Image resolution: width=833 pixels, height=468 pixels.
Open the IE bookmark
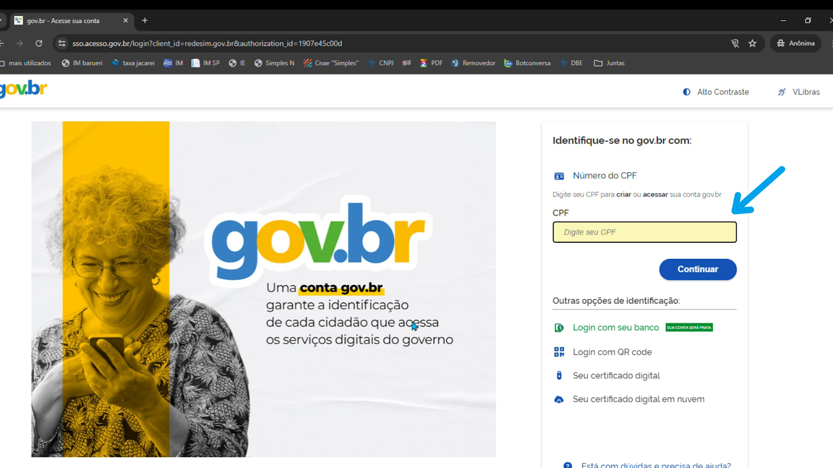click(x=237, y=63)
